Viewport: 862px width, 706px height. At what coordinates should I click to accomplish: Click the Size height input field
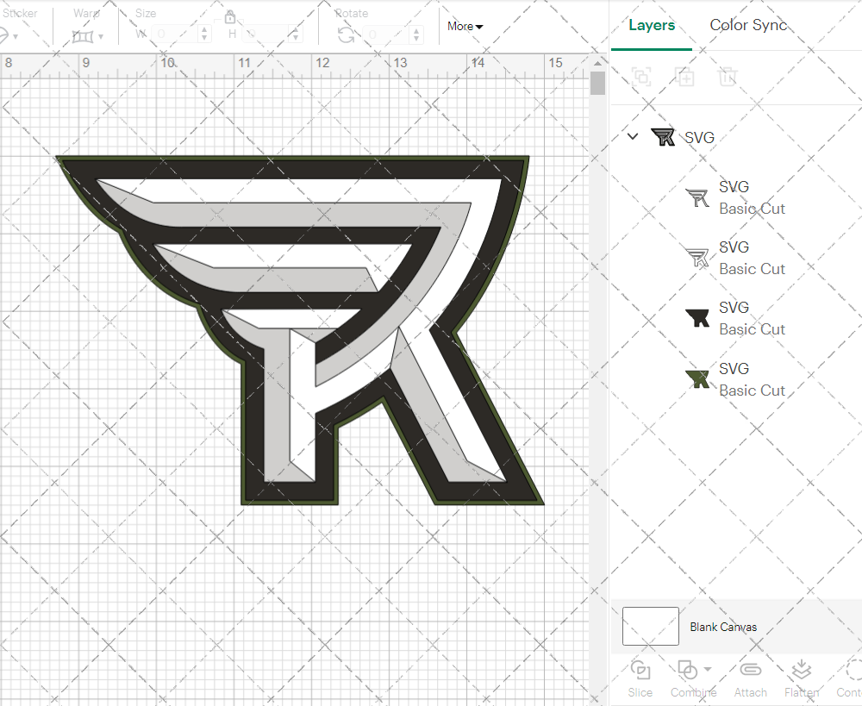265,34
